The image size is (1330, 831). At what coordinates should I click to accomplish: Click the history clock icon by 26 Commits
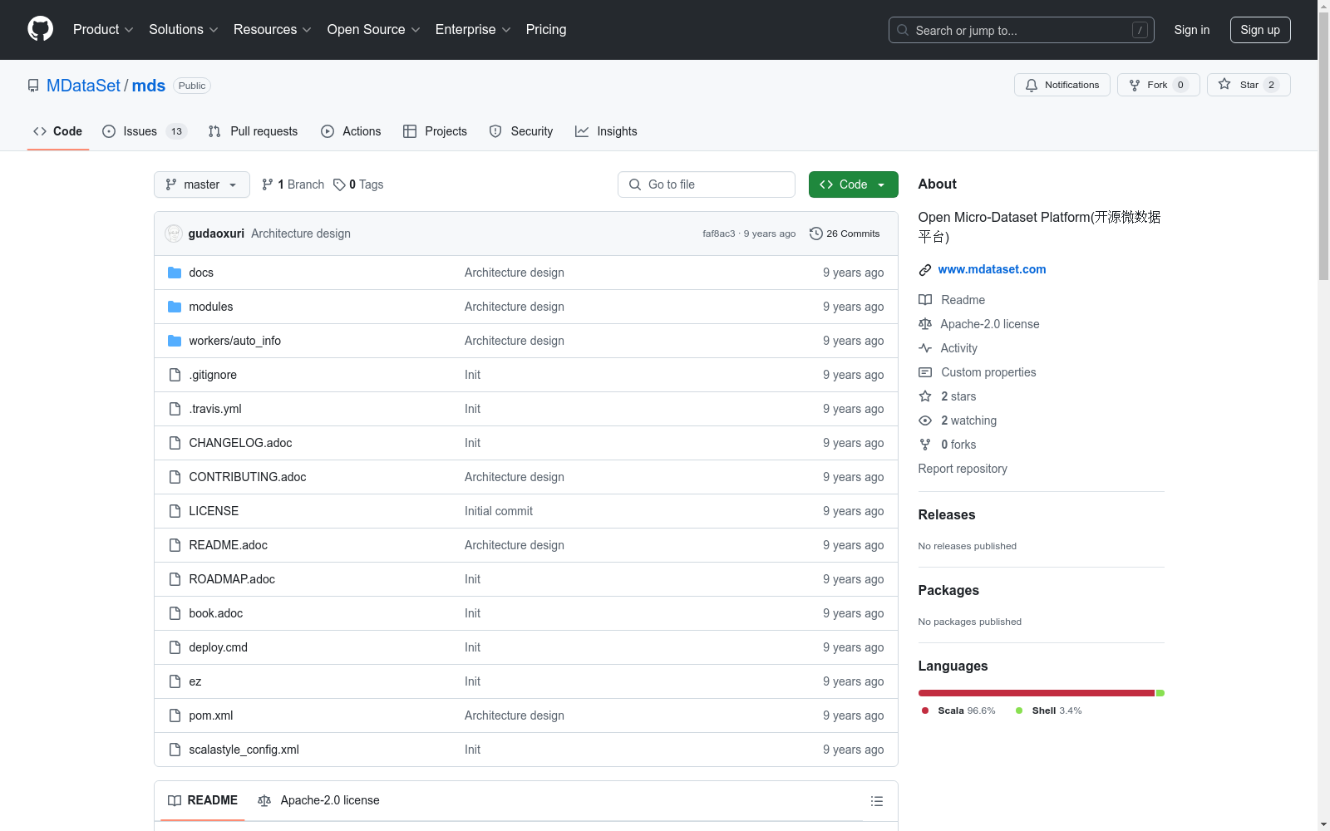pos(816,234)
